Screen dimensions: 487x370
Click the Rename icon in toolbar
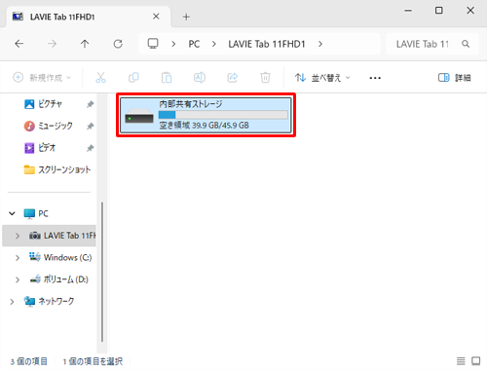pos(200,78)
